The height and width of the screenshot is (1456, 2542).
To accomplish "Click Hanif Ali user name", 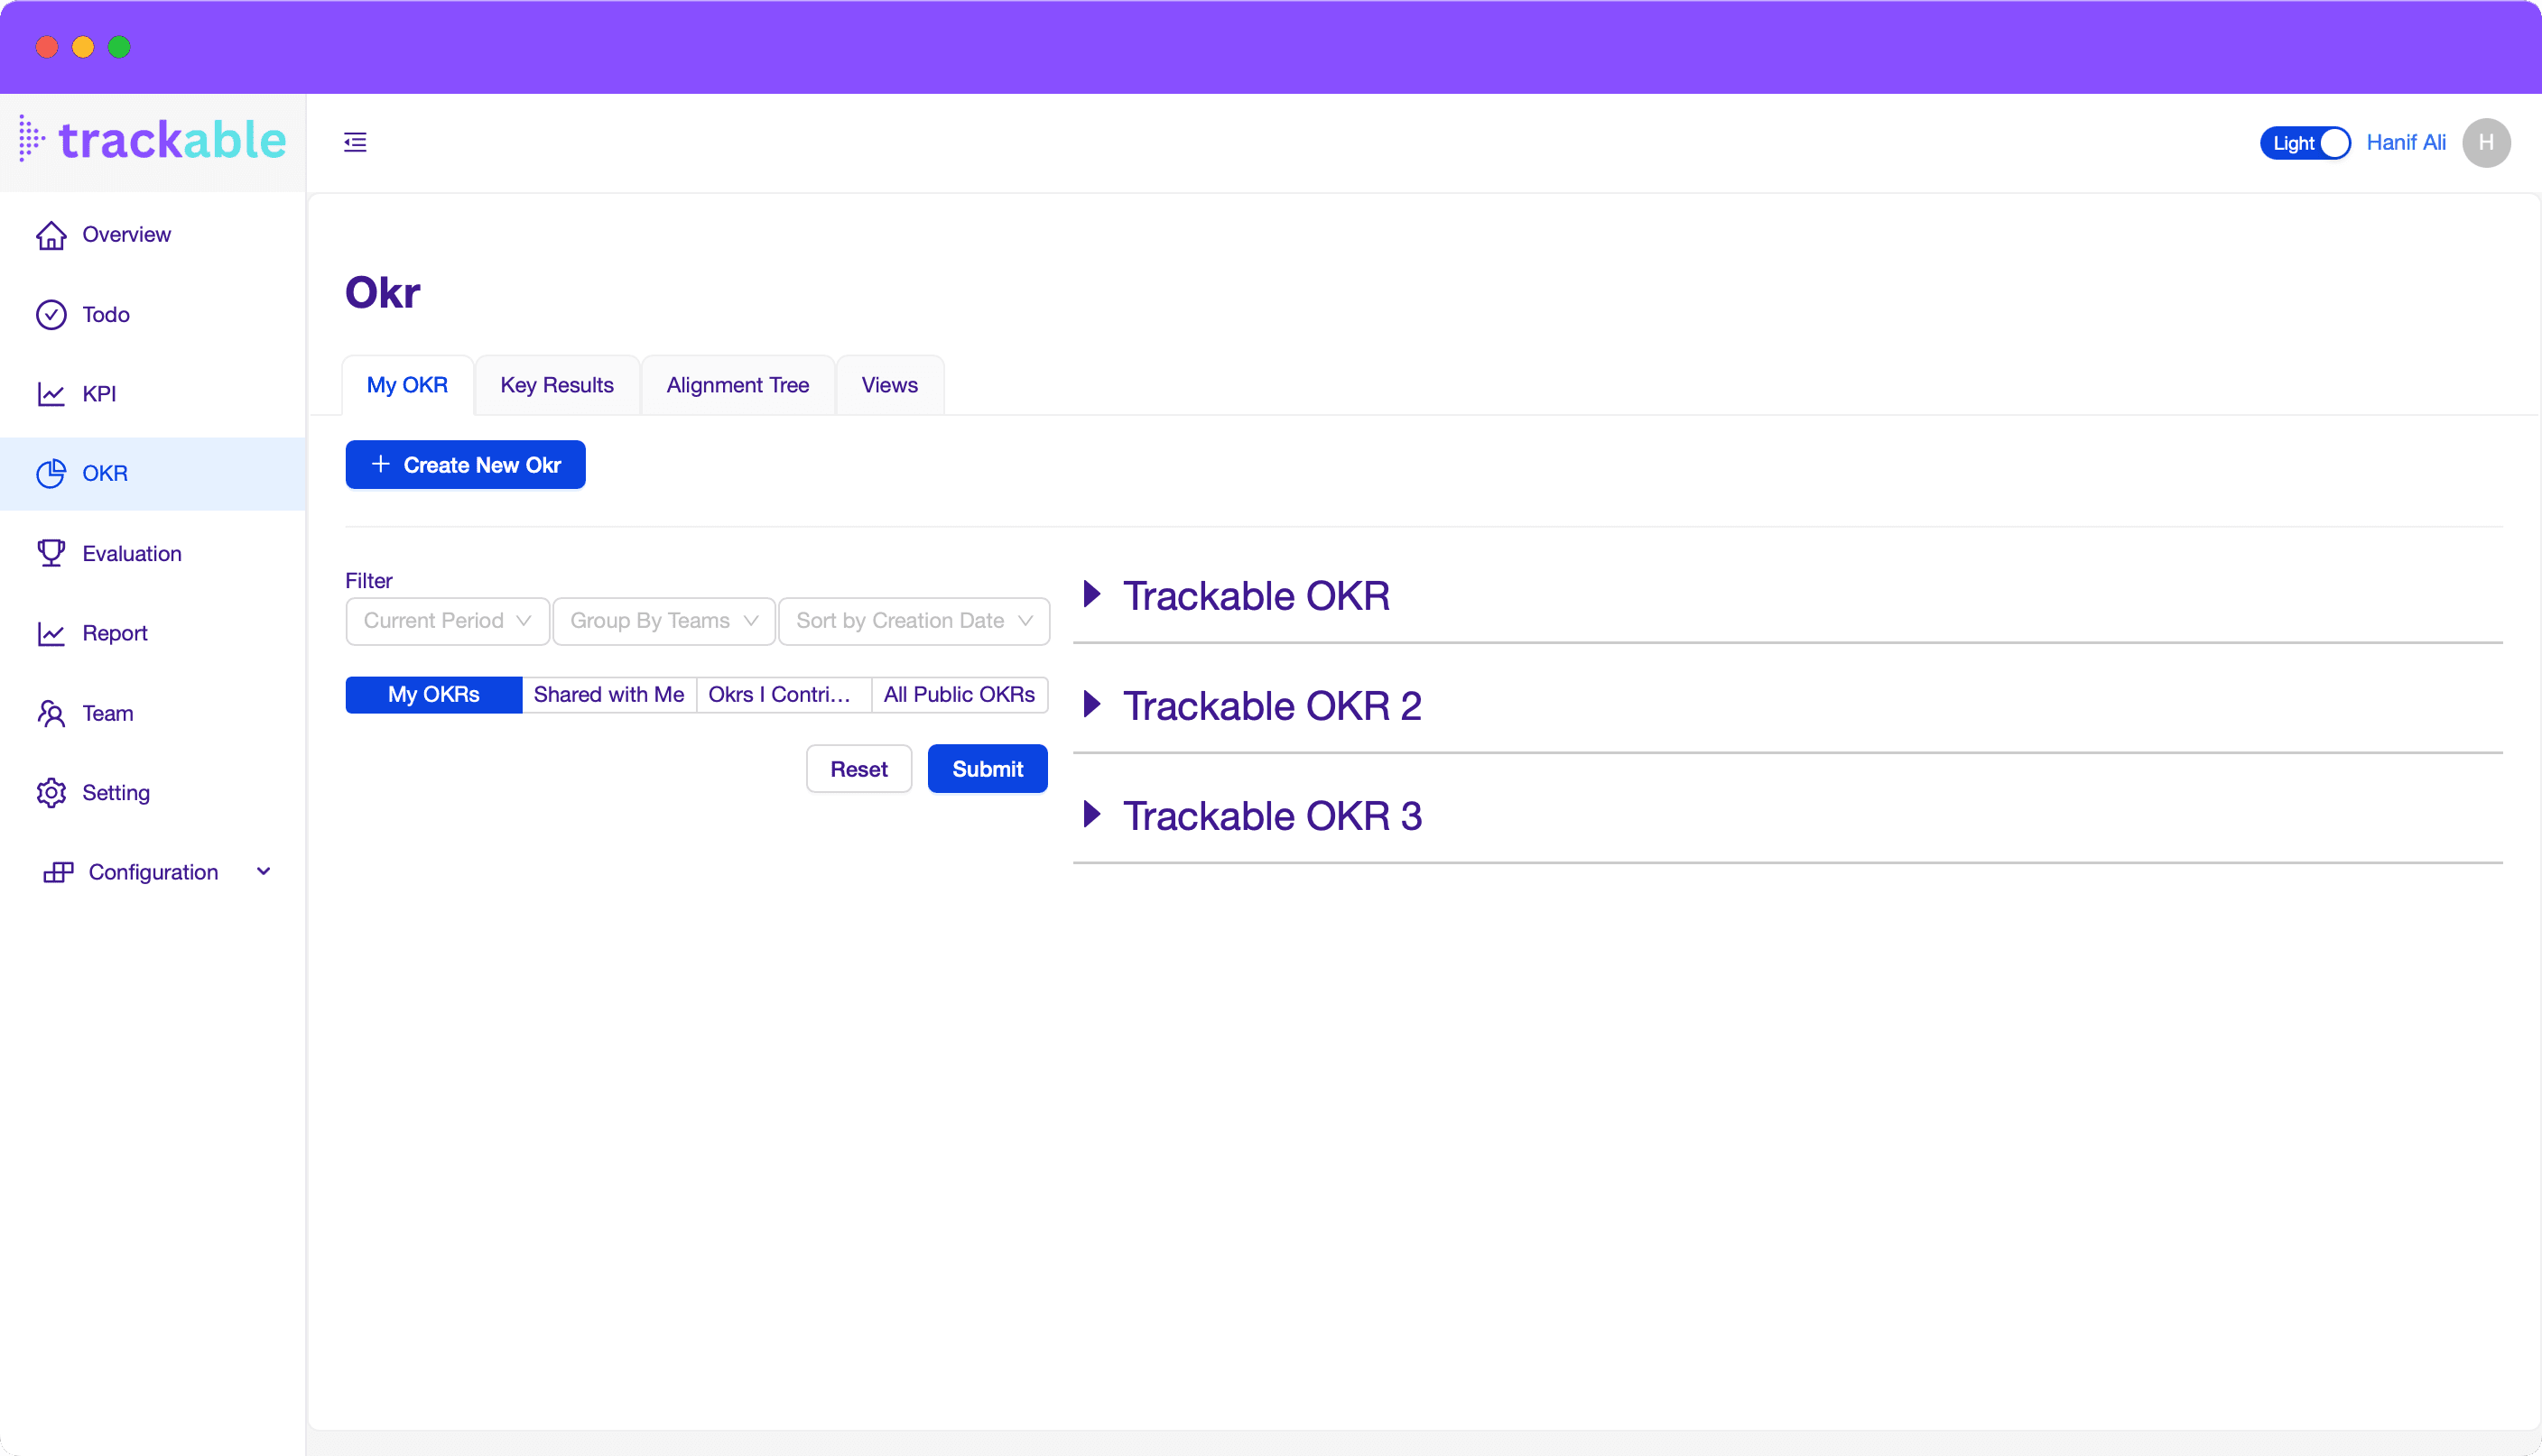I will point(2405,143).
